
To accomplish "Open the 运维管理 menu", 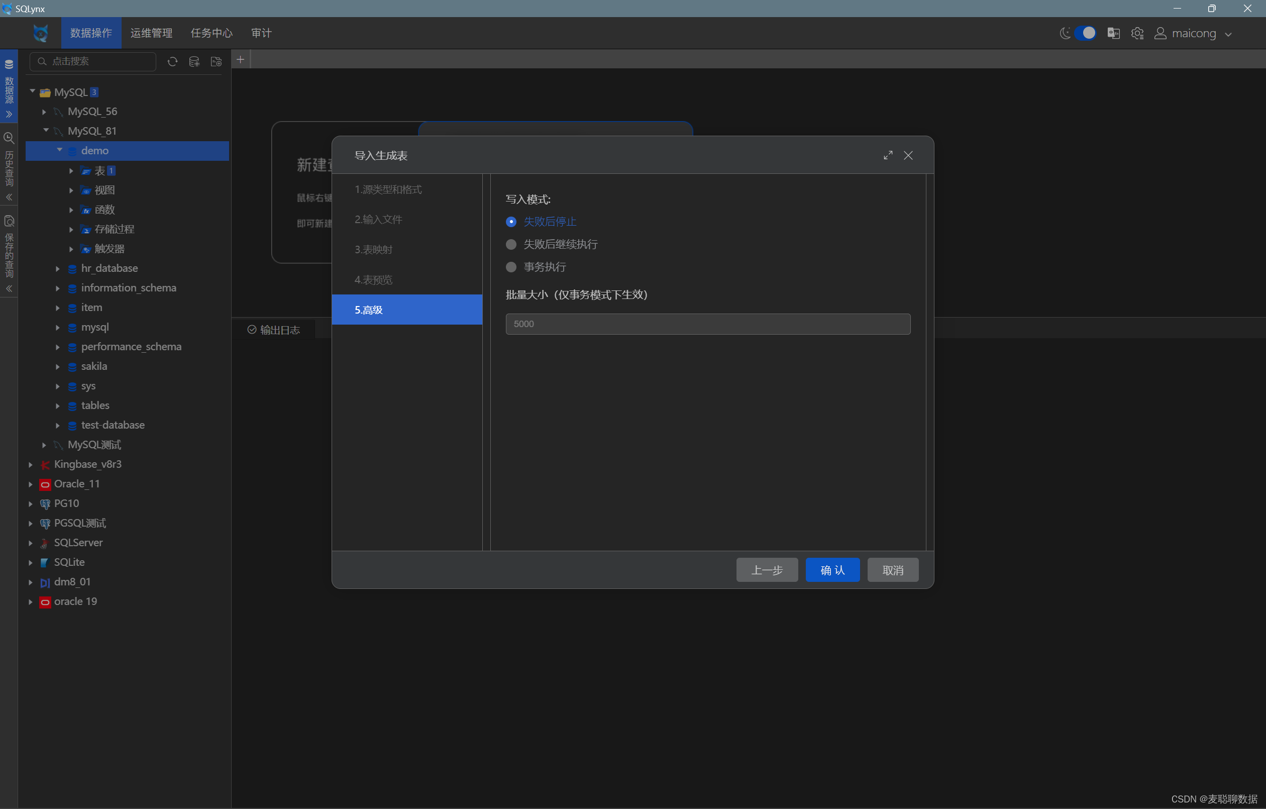I will (151, 33).
